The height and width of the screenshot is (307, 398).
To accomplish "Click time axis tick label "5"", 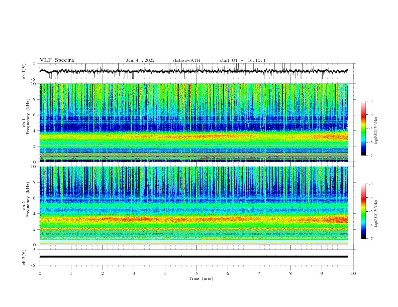I will [x=196, y=273].
